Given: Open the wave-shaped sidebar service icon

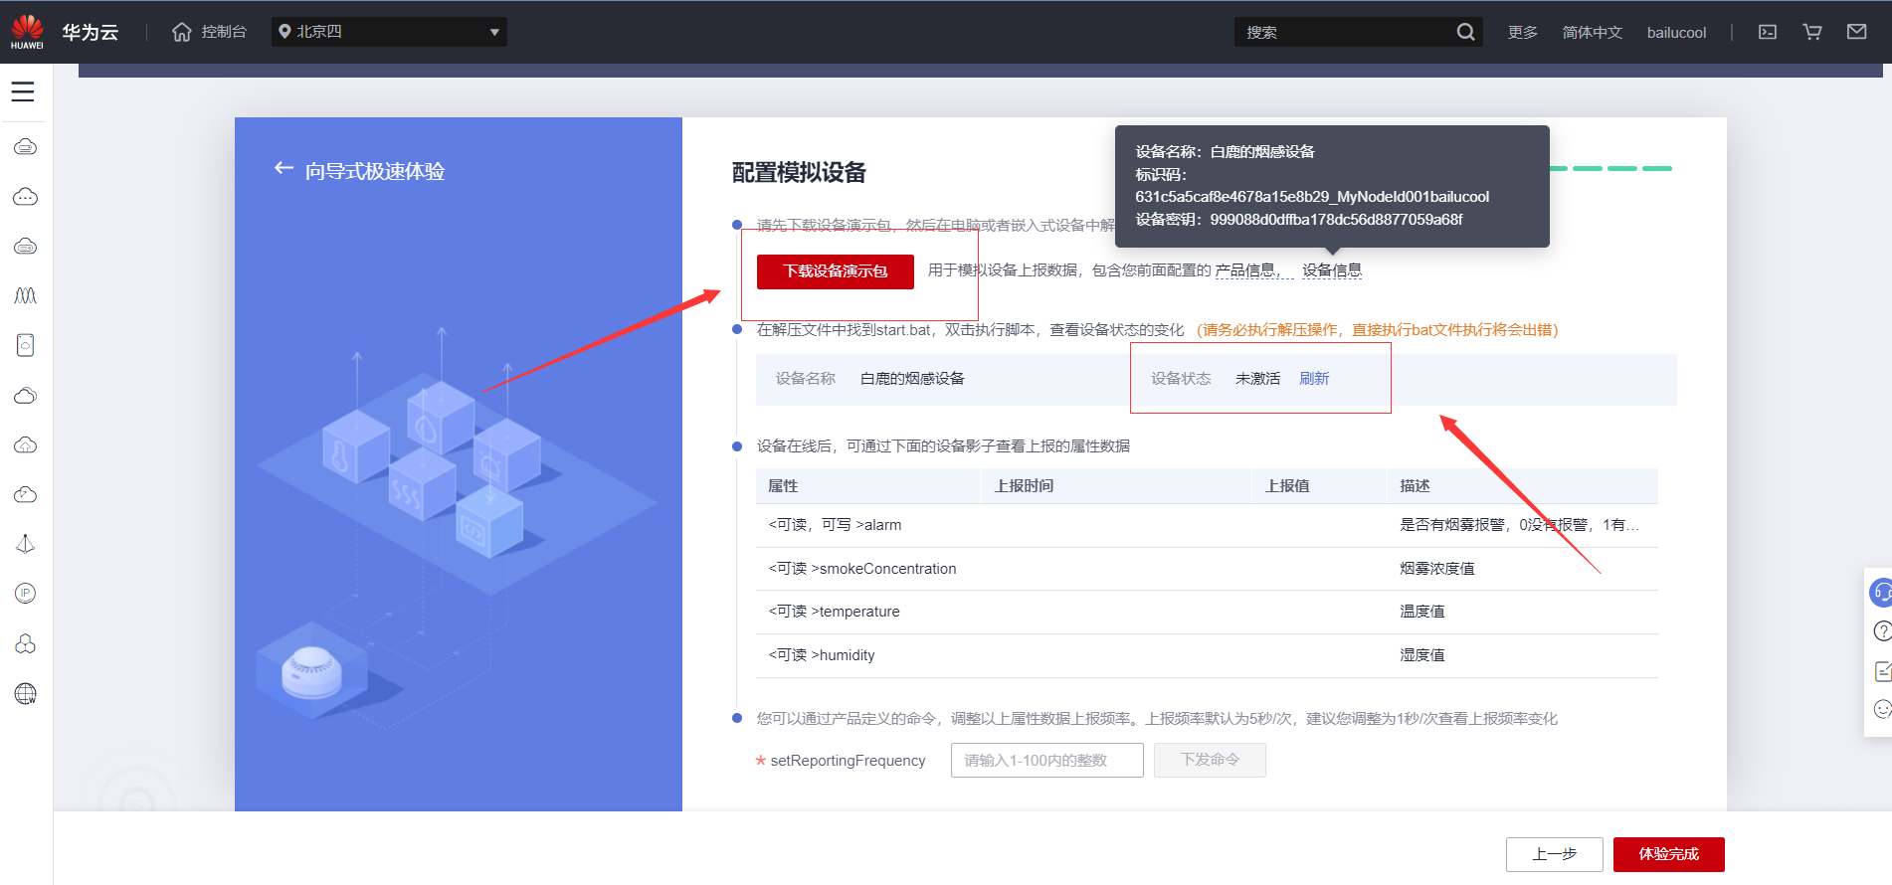Looking at the screenshot, I should pyautogui.click(x=26, y=295).
